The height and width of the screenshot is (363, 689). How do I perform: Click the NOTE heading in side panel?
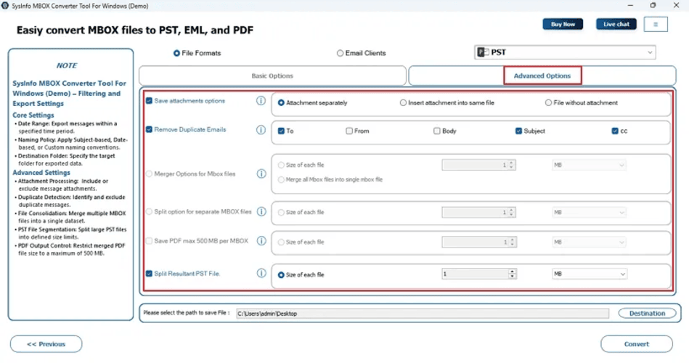[66, 65]
